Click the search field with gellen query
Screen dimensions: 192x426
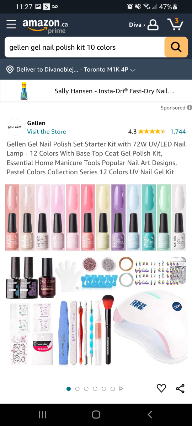[85, 47]
